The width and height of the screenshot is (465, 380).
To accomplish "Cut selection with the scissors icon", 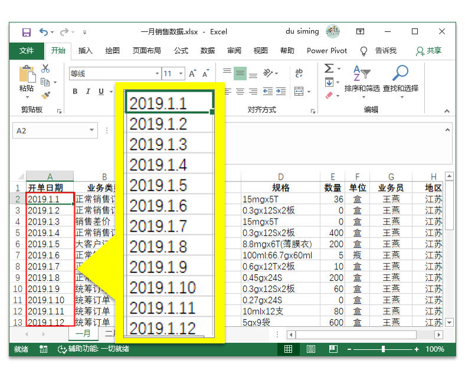I will [45, 69].
